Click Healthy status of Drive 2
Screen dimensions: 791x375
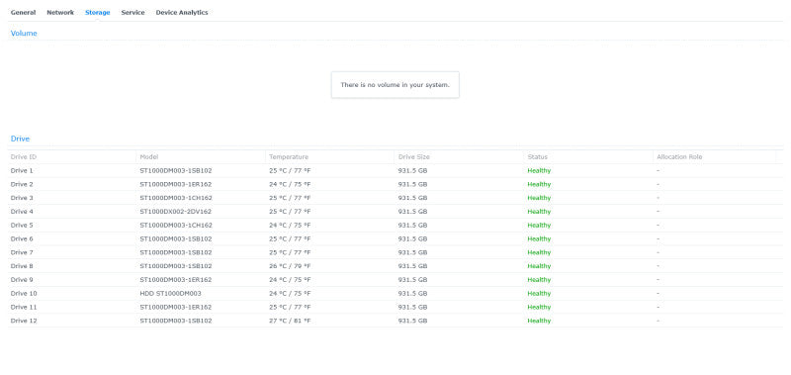click(539, 184)
